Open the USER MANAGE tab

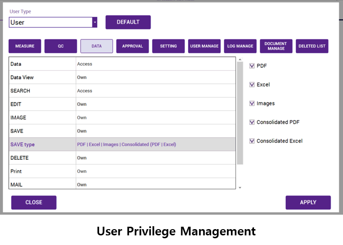[x=204, y=46]
